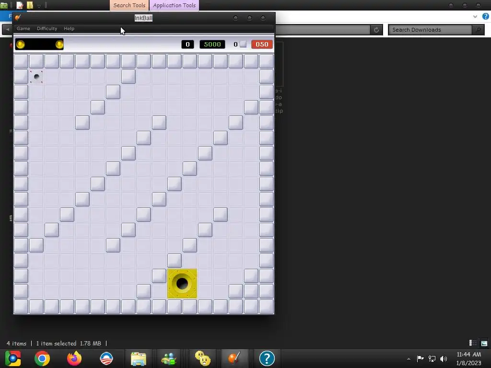491x368 pixels.
Task: Launch Firefox from the taskbar
Action: coord(74,358)
